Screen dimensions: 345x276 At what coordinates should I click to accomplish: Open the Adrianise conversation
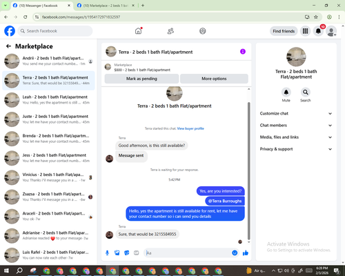tap(48, 236)
